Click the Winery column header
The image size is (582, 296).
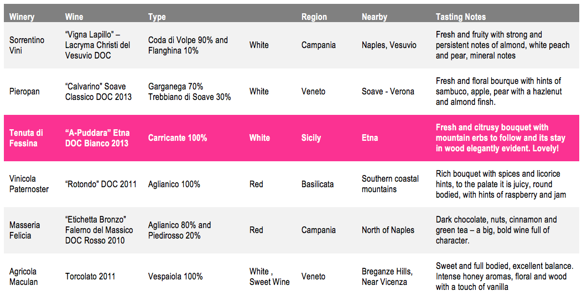pyautogui.click(x=22, y=17)
